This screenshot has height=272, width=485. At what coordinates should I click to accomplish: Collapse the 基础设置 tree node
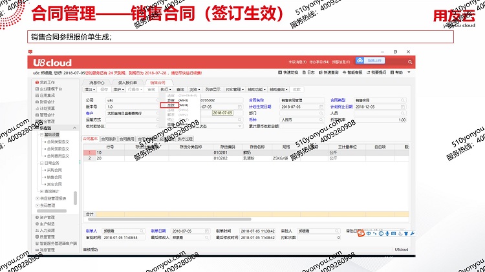tap(41, 134)
